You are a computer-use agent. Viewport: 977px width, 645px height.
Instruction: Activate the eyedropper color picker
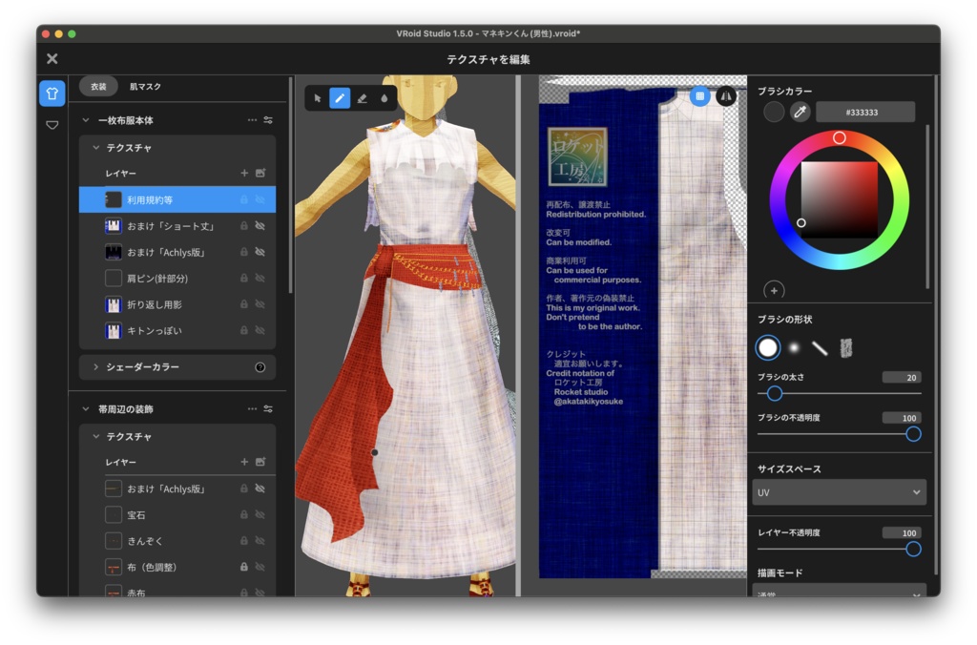[800, 113]
